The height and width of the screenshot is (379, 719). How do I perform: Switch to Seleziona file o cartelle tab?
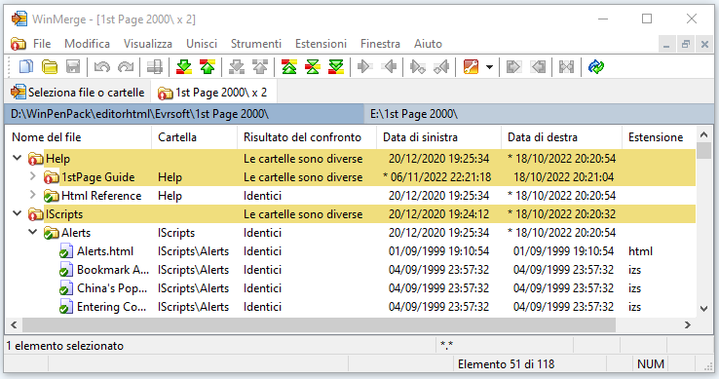(78, 93)
